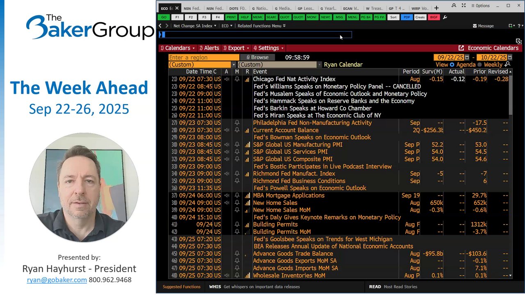Click event Fed's Powell Speaks on Economic Outlook
This screenshot has width=525, height=295.
[310, 188]
